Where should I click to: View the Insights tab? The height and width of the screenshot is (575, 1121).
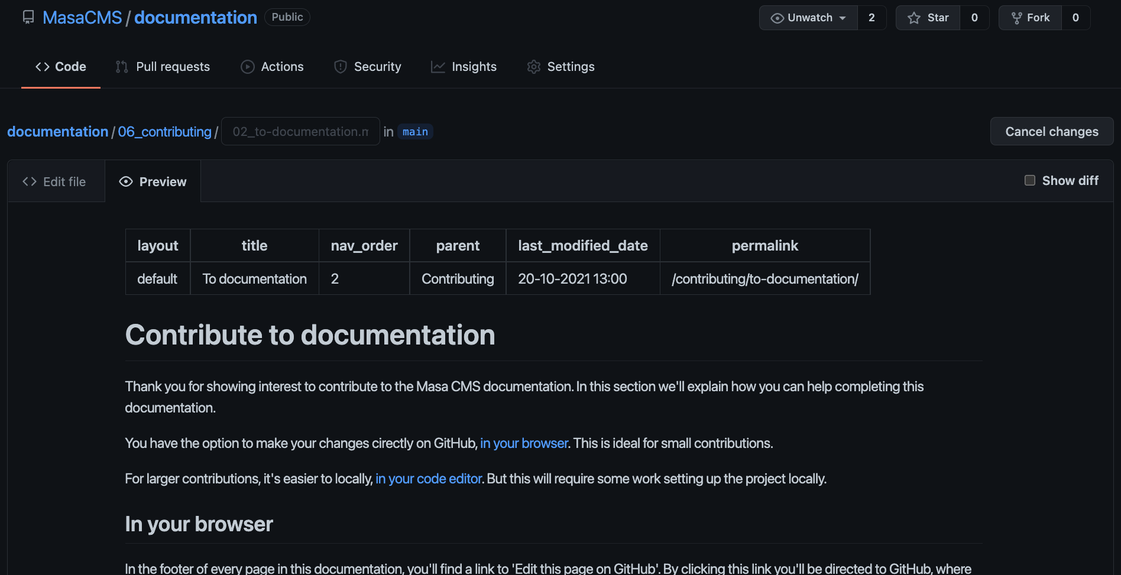[464, 67]
